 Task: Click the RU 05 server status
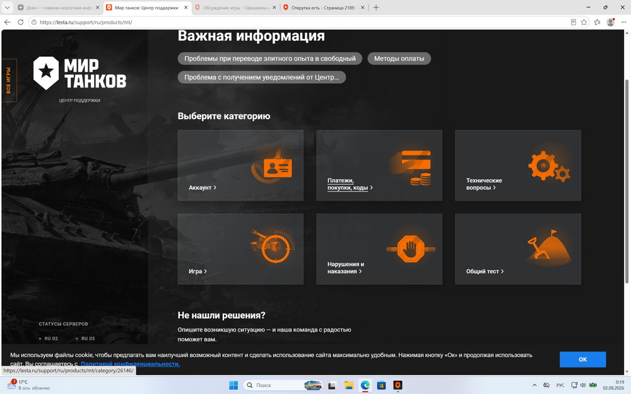[85, 339]
